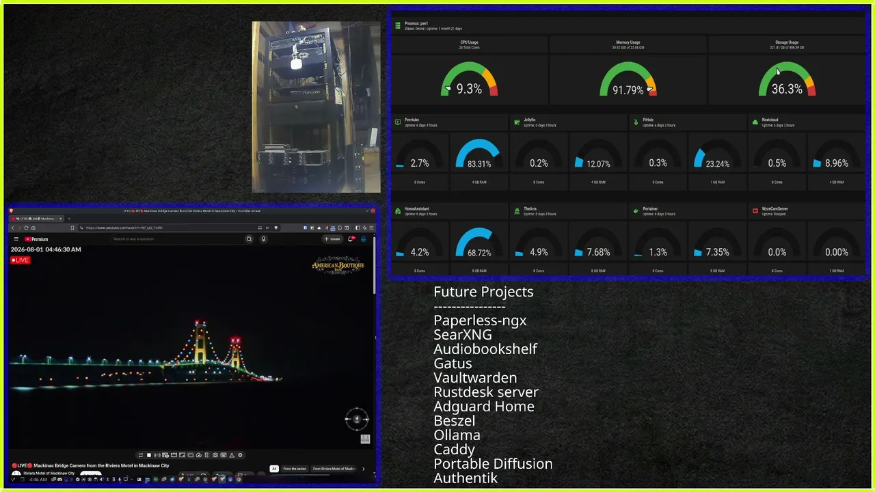Click the HomeAssistant service icon

tap(398, 211)
